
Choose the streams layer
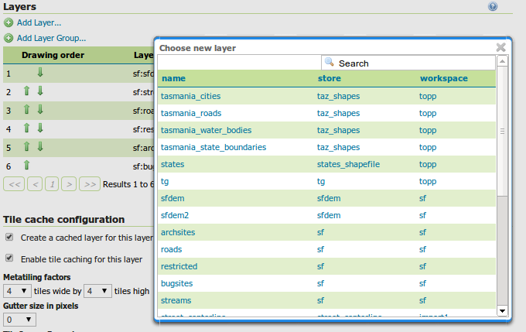pyautogui.click(x=176, y=301)
